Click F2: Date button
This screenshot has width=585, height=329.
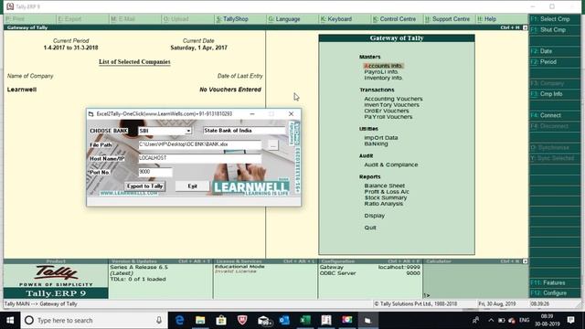pyautogui.click(x=555, y=51)
